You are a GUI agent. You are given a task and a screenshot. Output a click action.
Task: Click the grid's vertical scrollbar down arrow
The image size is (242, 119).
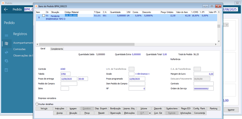click(219, 41)
